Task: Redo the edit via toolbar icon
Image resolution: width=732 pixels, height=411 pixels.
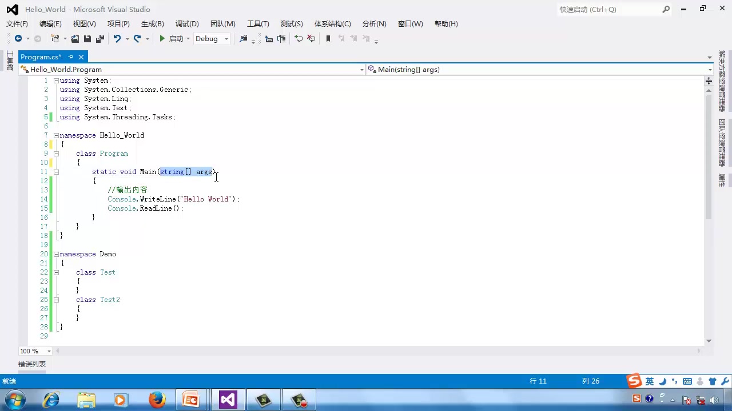Action: pyautogui.click(x=137, y=39)
